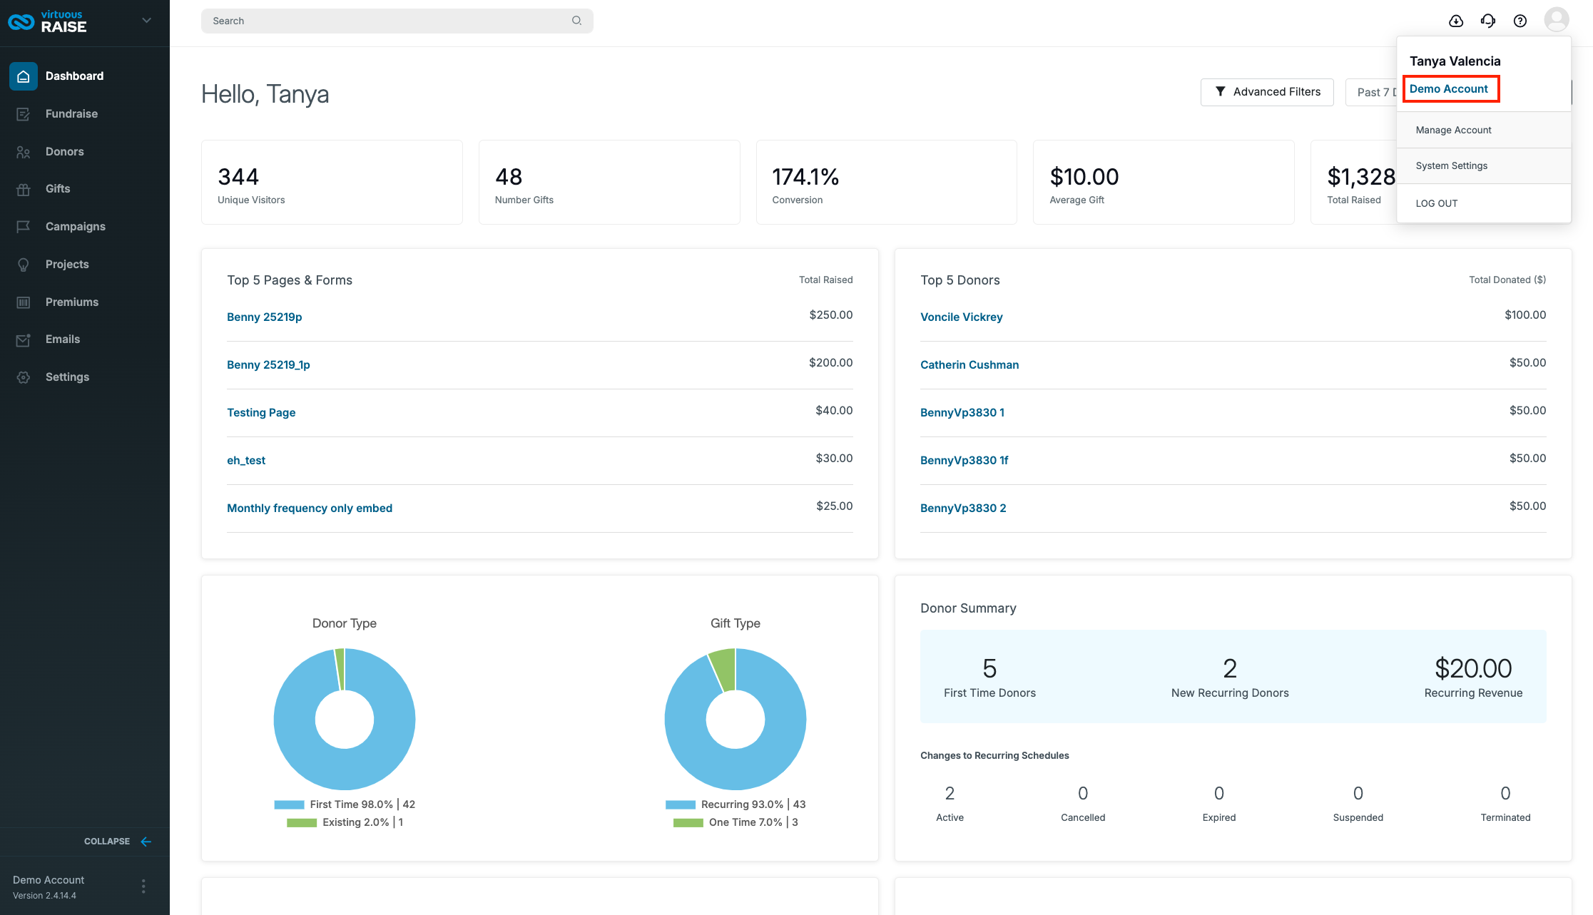The width and height of the screenshot is (1593, 915).
Task: Open the Benny 25219p page link
Action: pos(264,317)
